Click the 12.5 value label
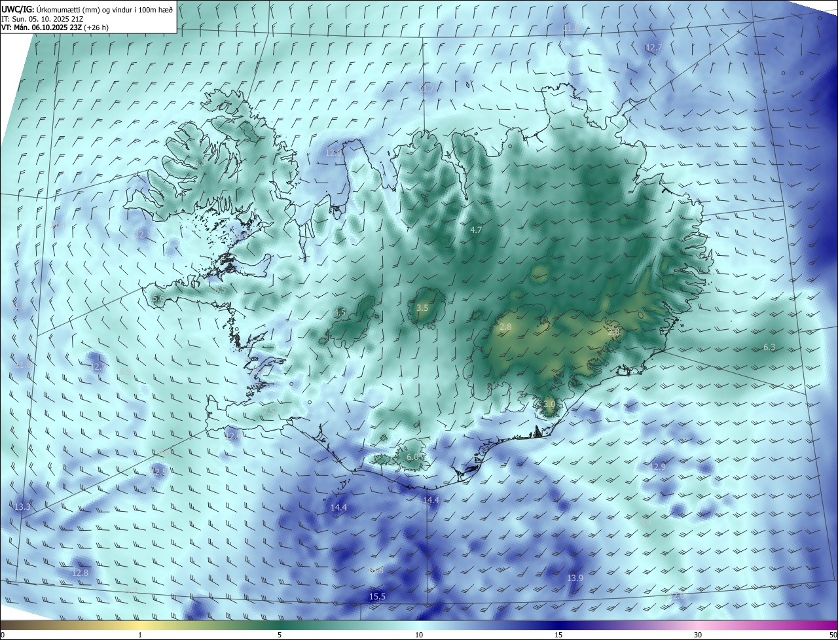The image size is (838, 640). coord(159,471)
